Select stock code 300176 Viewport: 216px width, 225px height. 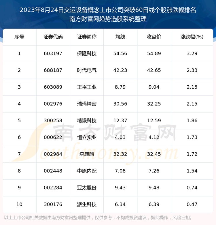53,204
